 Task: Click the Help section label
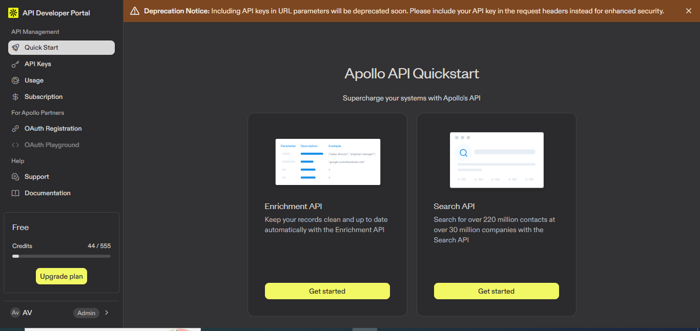[18, 161]
